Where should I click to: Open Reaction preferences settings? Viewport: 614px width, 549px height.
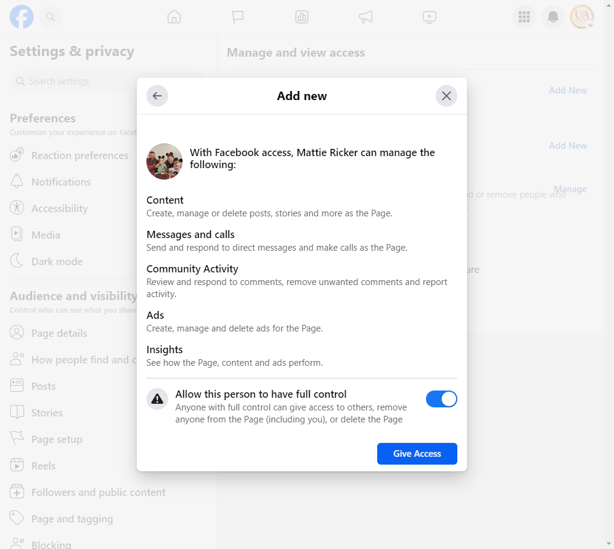pos(80,155)
